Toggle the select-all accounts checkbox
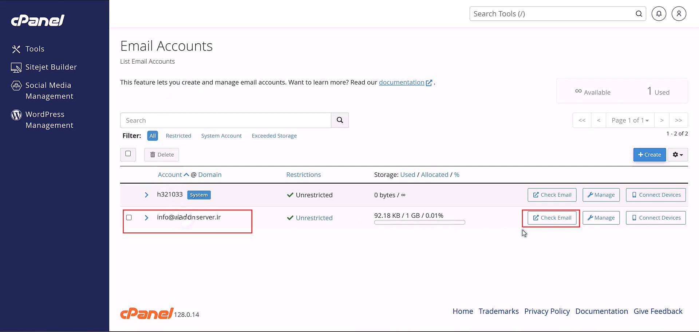Viewport: 699px width, 332px height. coord(128,154)
